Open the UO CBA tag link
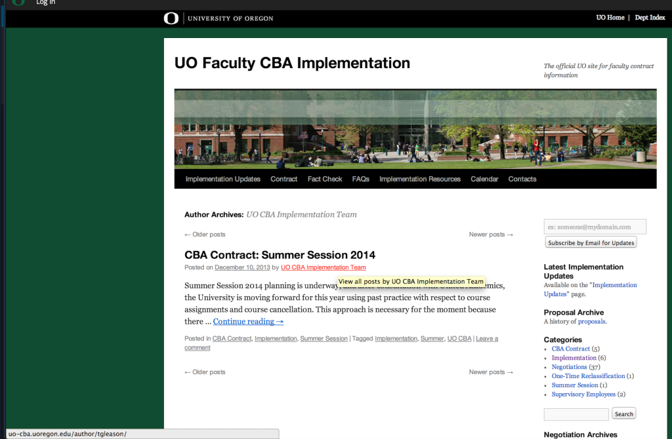672x439 pixels. tap(459, 339)
